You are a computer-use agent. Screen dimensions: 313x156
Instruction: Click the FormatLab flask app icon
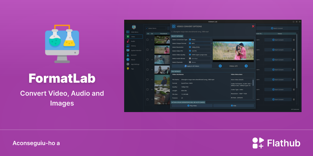[62, 44]
